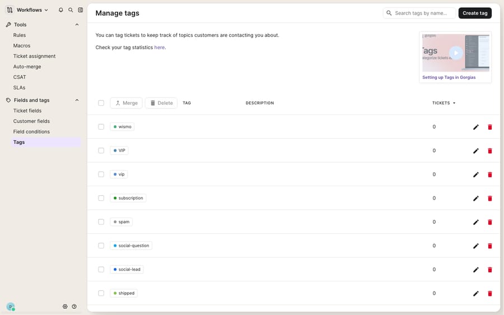Check the uppercase VIP tag checkbox
Image resolution: width=504 pixels, height=315 pixels.
(101, 151)
